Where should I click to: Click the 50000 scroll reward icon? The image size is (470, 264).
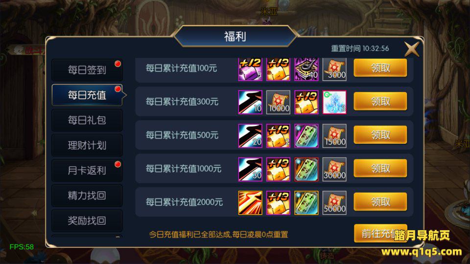point(334,203)
